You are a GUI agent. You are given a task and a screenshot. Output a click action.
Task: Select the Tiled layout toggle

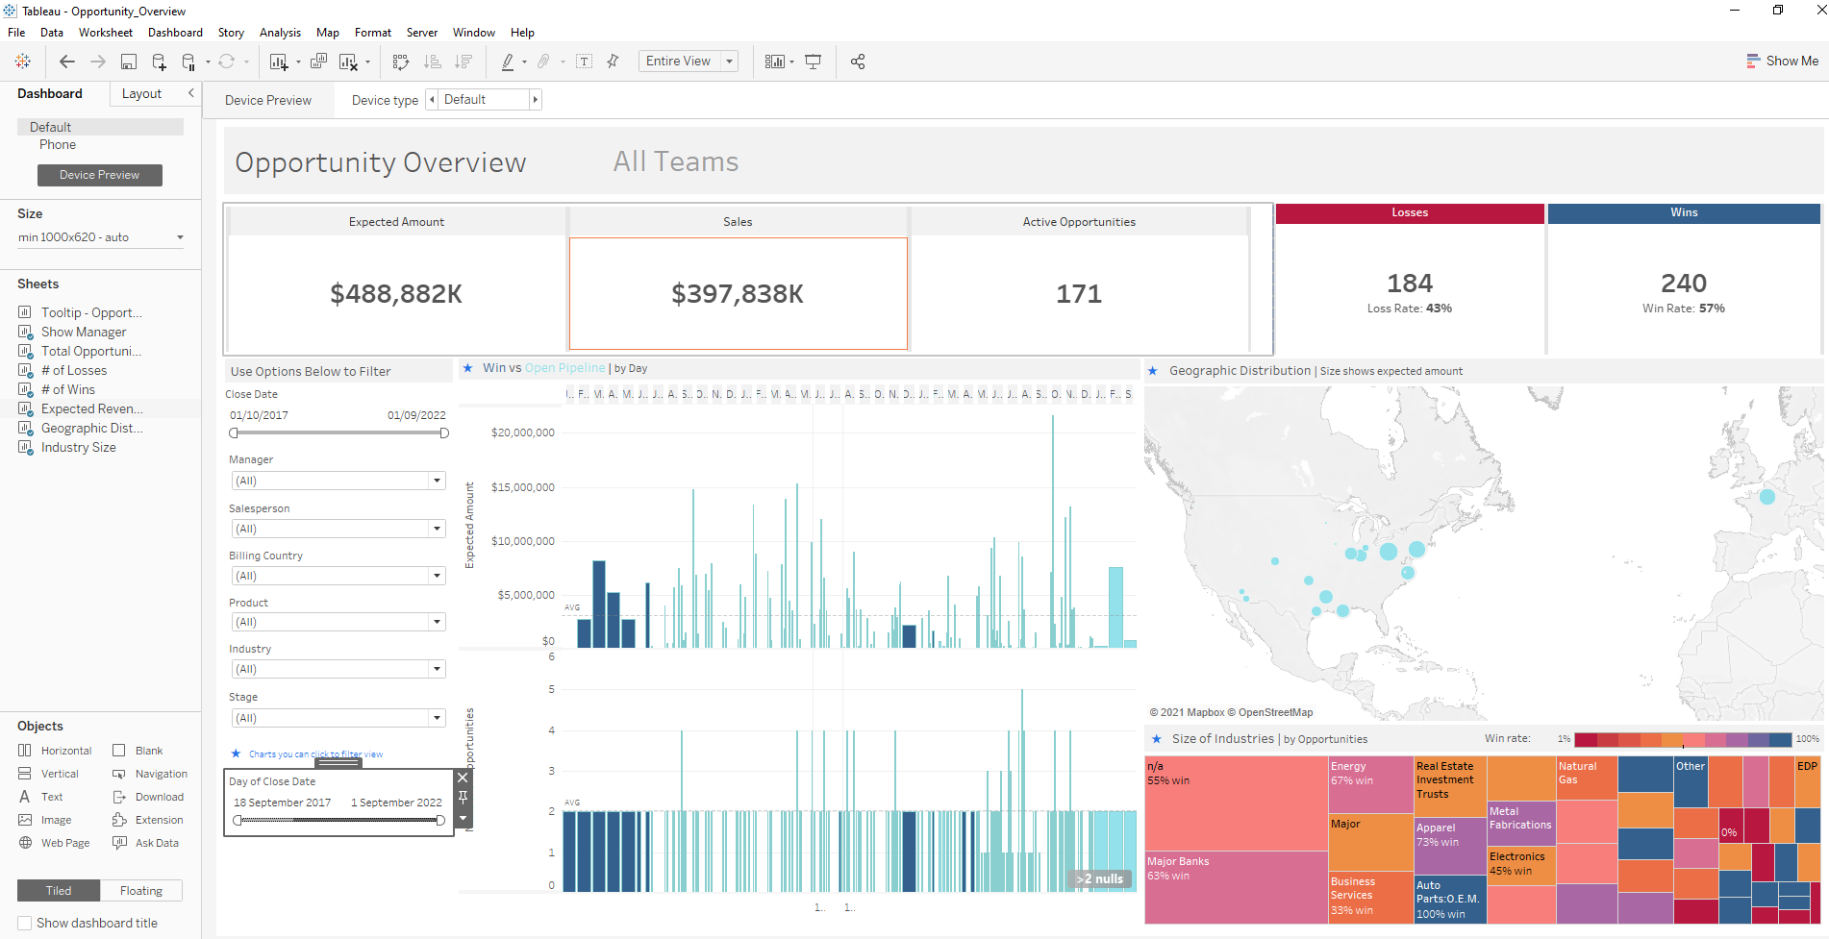click(59, 891)
